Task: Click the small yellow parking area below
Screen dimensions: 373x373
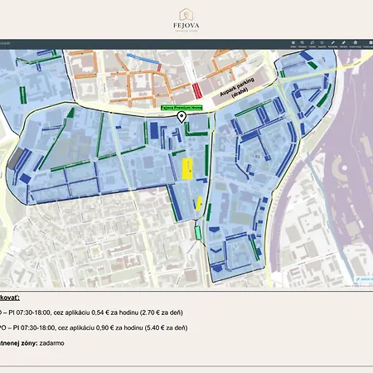Action: (x=199, y=204)
